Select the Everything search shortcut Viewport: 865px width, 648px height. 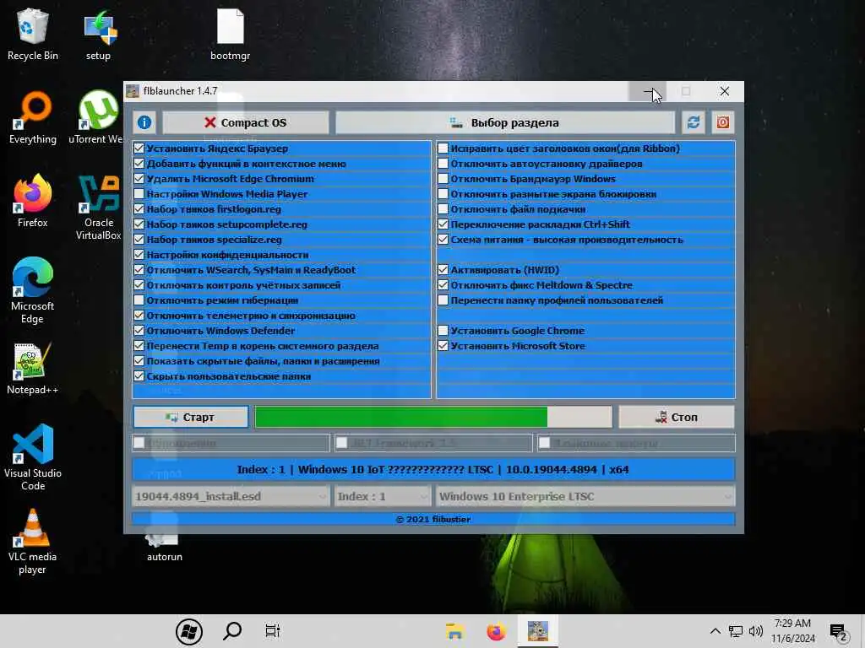pyautogui.click(x=33, y=118)
